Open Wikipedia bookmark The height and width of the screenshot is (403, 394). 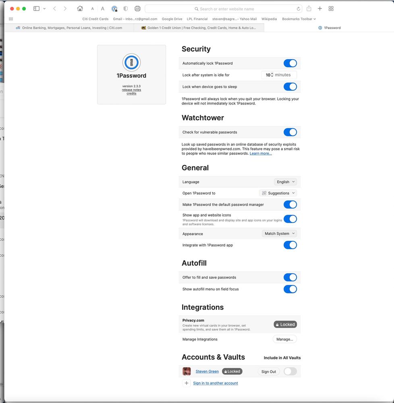tap(269, 19)
